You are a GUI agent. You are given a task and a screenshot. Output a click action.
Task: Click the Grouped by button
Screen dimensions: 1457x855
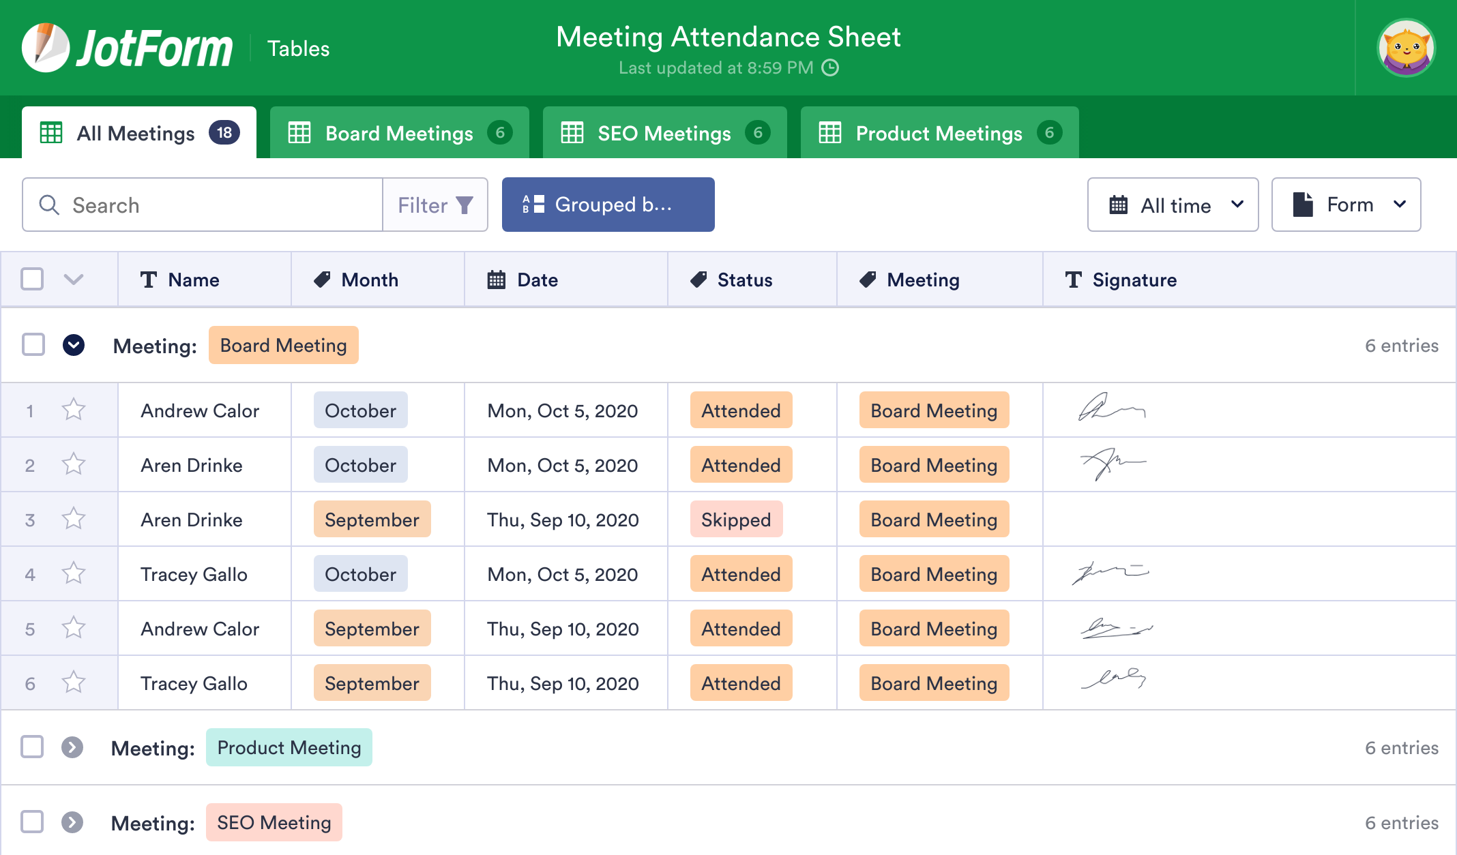(608, 205)
